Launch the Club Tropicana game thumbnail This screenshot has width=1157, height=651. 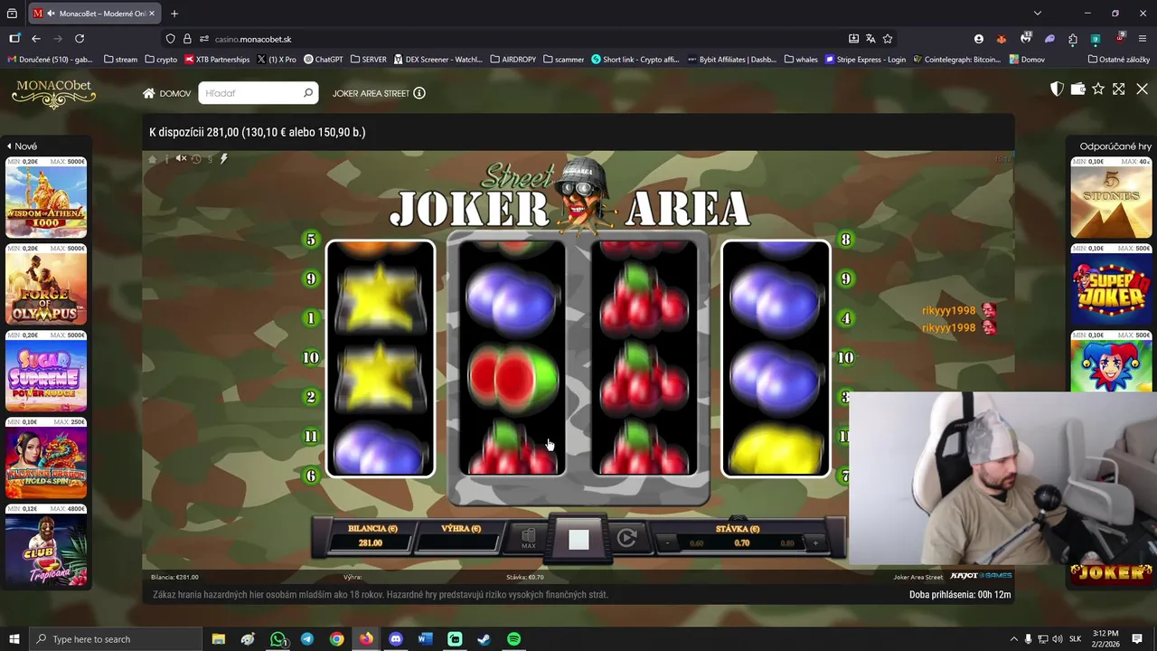(x=46, y=545)
